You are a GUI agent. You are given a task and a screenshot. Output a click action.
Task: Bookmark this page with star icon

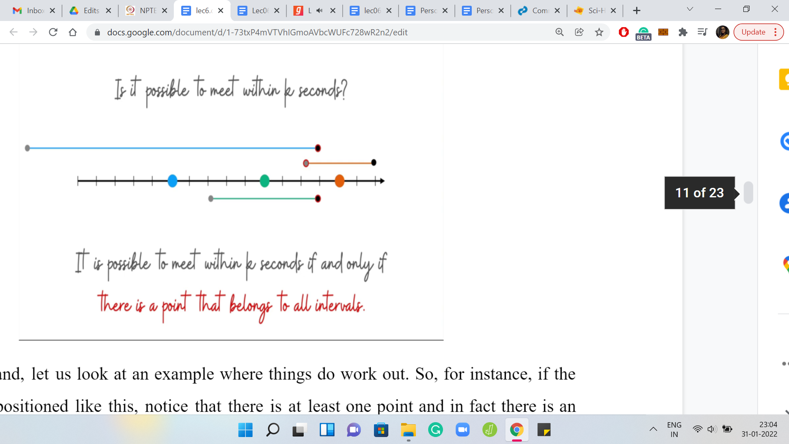coord(599,32)
